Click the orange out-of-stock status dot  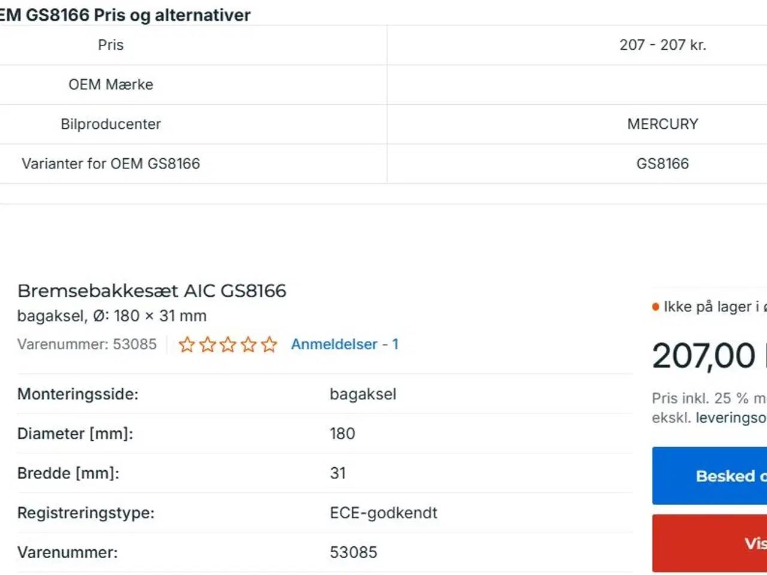pos(656,307)
